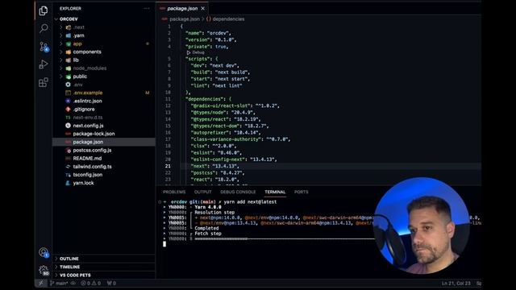Click the terminal fetch step progress bar

click(285, 238)
